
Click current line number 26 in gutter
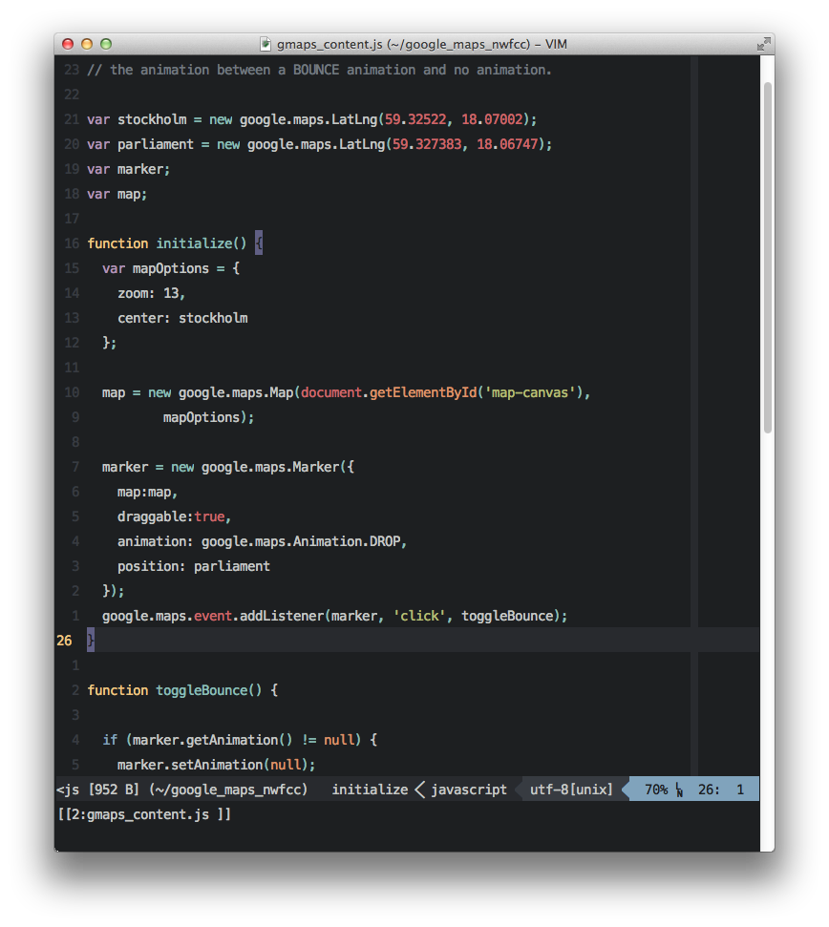tap(64, 641)
